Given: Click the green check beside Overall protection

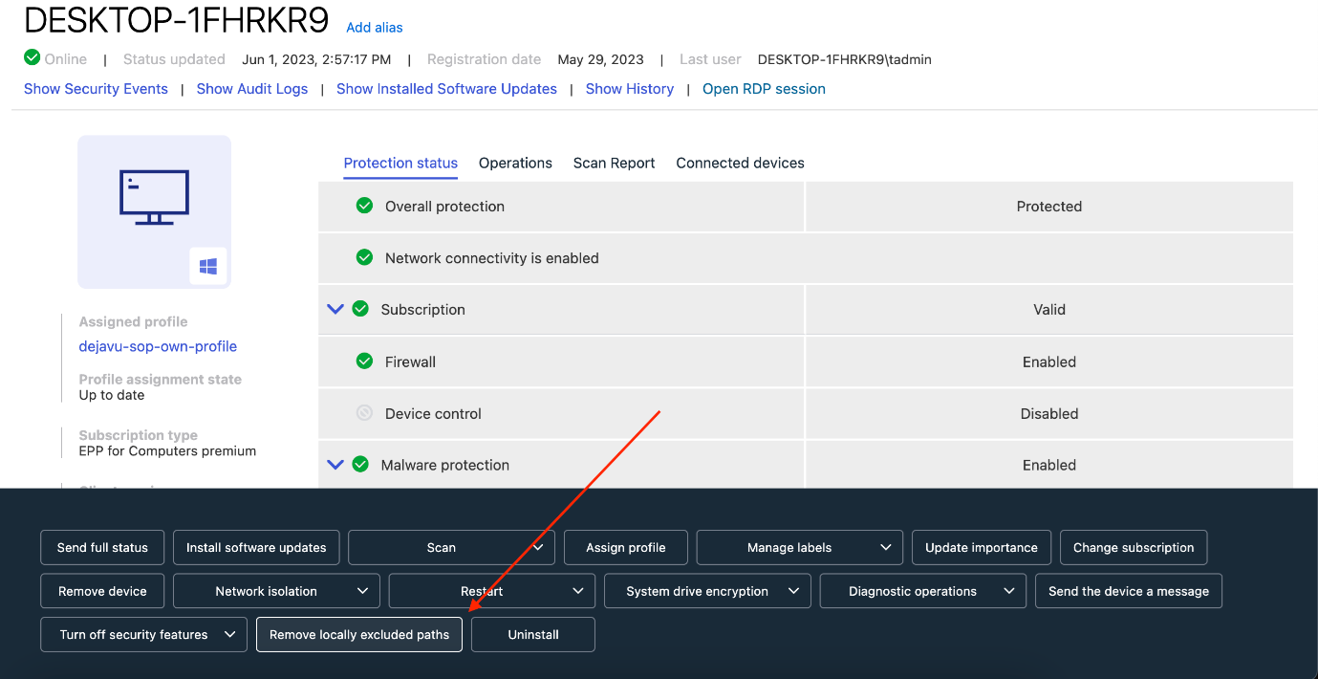Looking at the screenshot, I should 364,206.
